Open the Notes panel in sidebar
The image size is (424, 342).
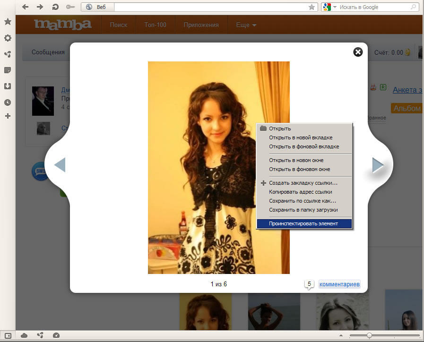[x=8, y=70]
